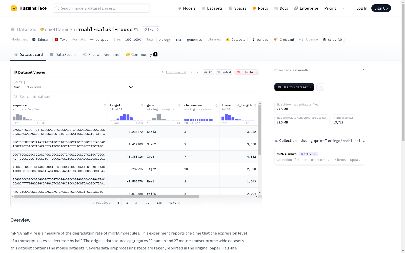Select the cc-by-4.0 license tag
This screenshot has width=405, height=253.
(x=332, y=39)
